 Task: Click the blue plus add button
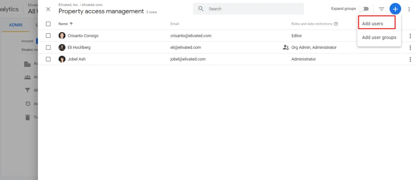click(x=395, y=9)
